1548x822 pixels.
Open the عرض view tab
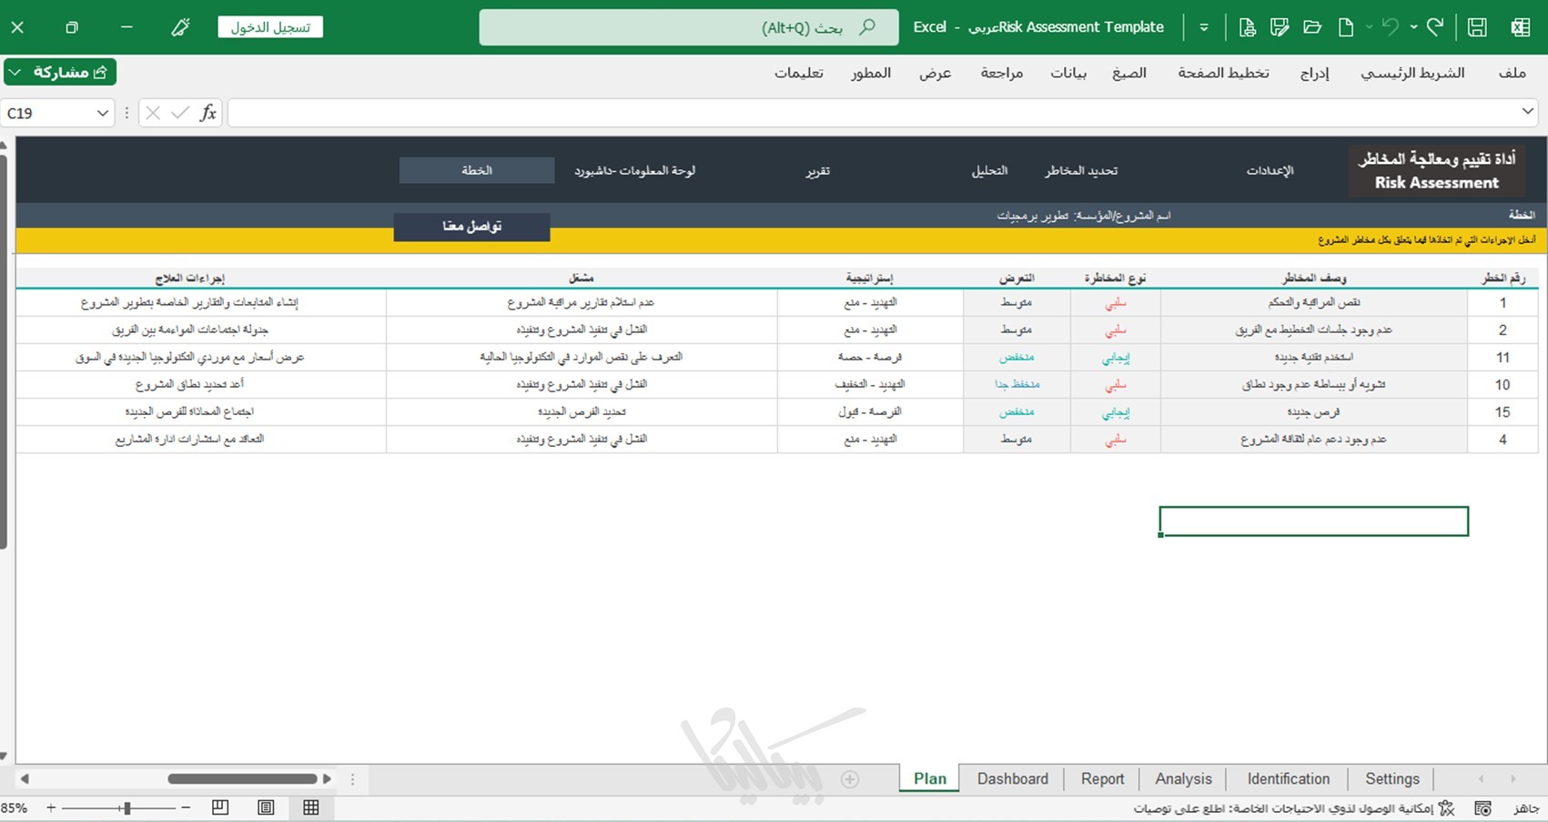tap(935, 73)
